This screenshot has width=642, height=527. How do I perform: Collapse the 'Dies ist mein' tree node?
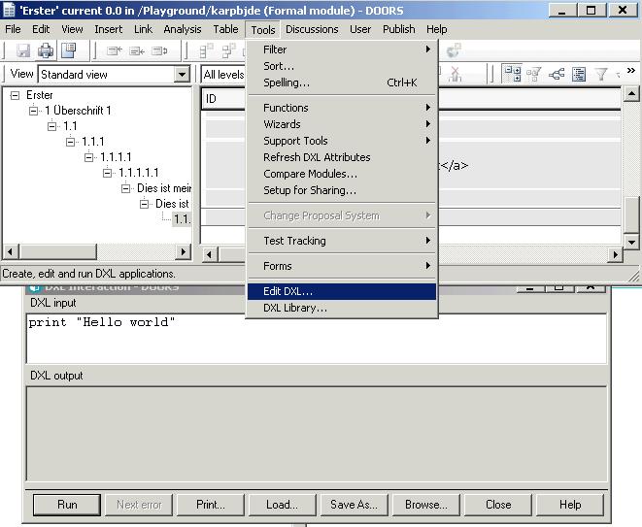[x=125, y=188]
